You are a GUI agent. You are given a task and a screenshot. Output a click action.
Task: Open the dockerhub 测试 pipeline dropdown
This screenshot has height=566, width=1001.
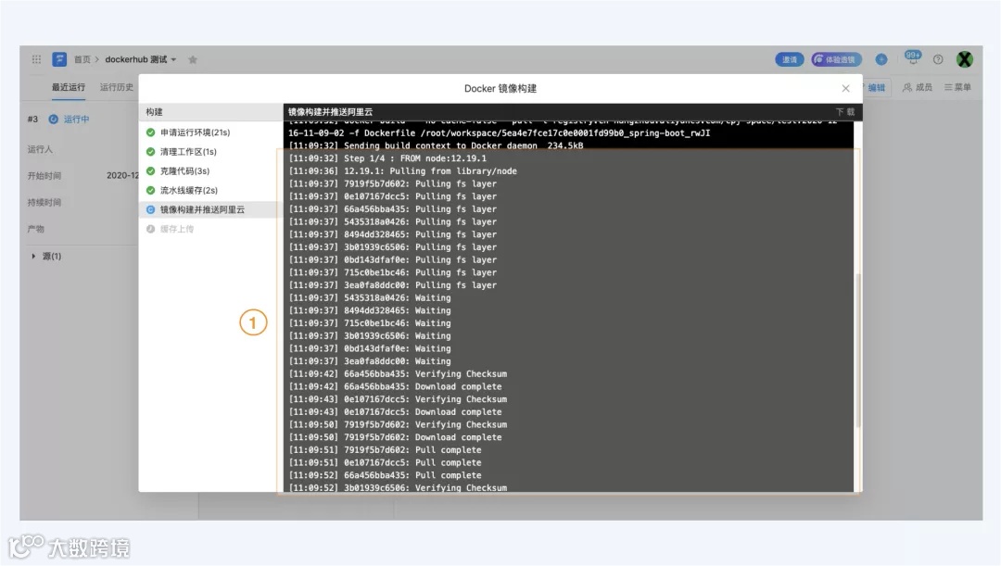(141, 59)
